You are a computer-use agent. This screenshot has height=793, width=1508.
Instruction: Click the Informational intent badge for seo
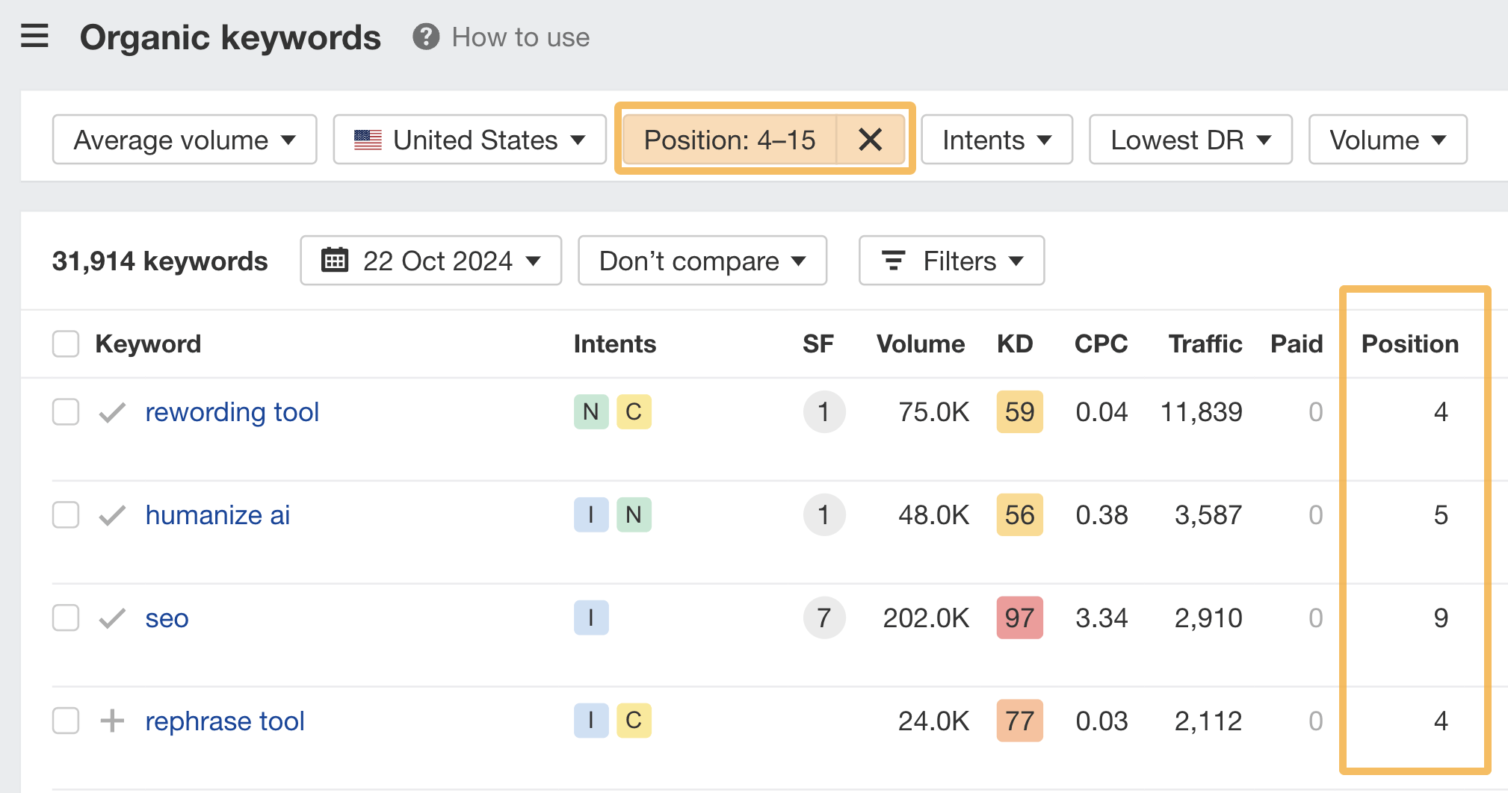590,618
